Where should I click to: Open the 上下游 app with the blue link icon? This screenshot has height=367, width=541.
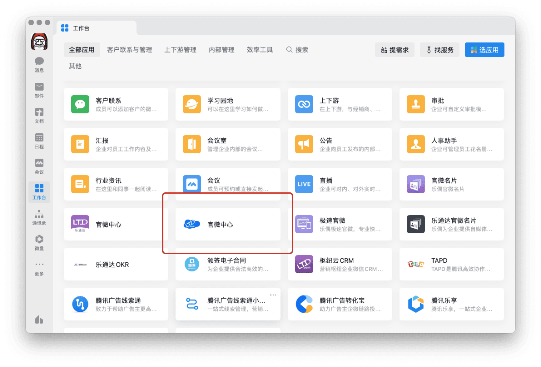pyautogui.click(x=304, y=104)
